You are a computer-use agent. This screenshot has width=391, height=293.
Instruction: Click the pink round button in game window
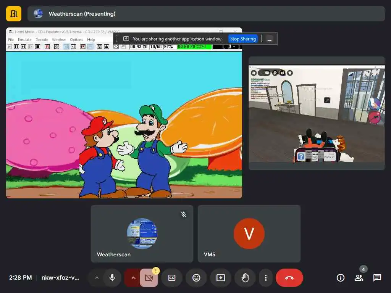pyautogui.click(x=375, y=118)
